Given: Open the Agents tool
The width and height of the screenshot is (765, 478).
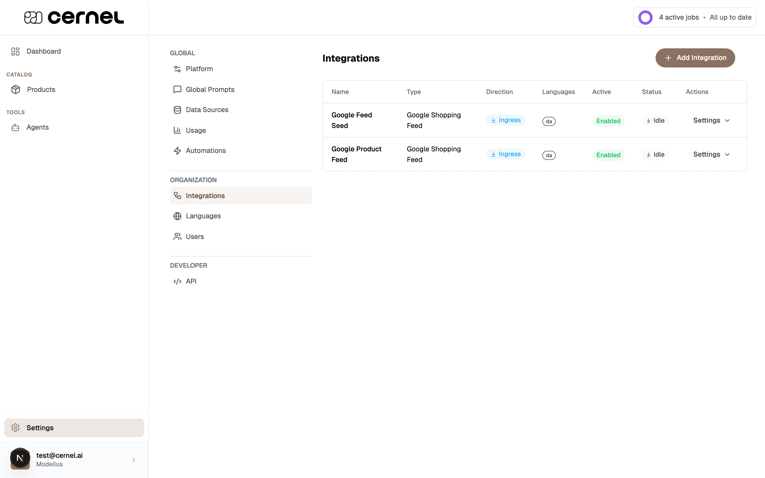Looking at the screenshot, I should click(x=37, y=127).
